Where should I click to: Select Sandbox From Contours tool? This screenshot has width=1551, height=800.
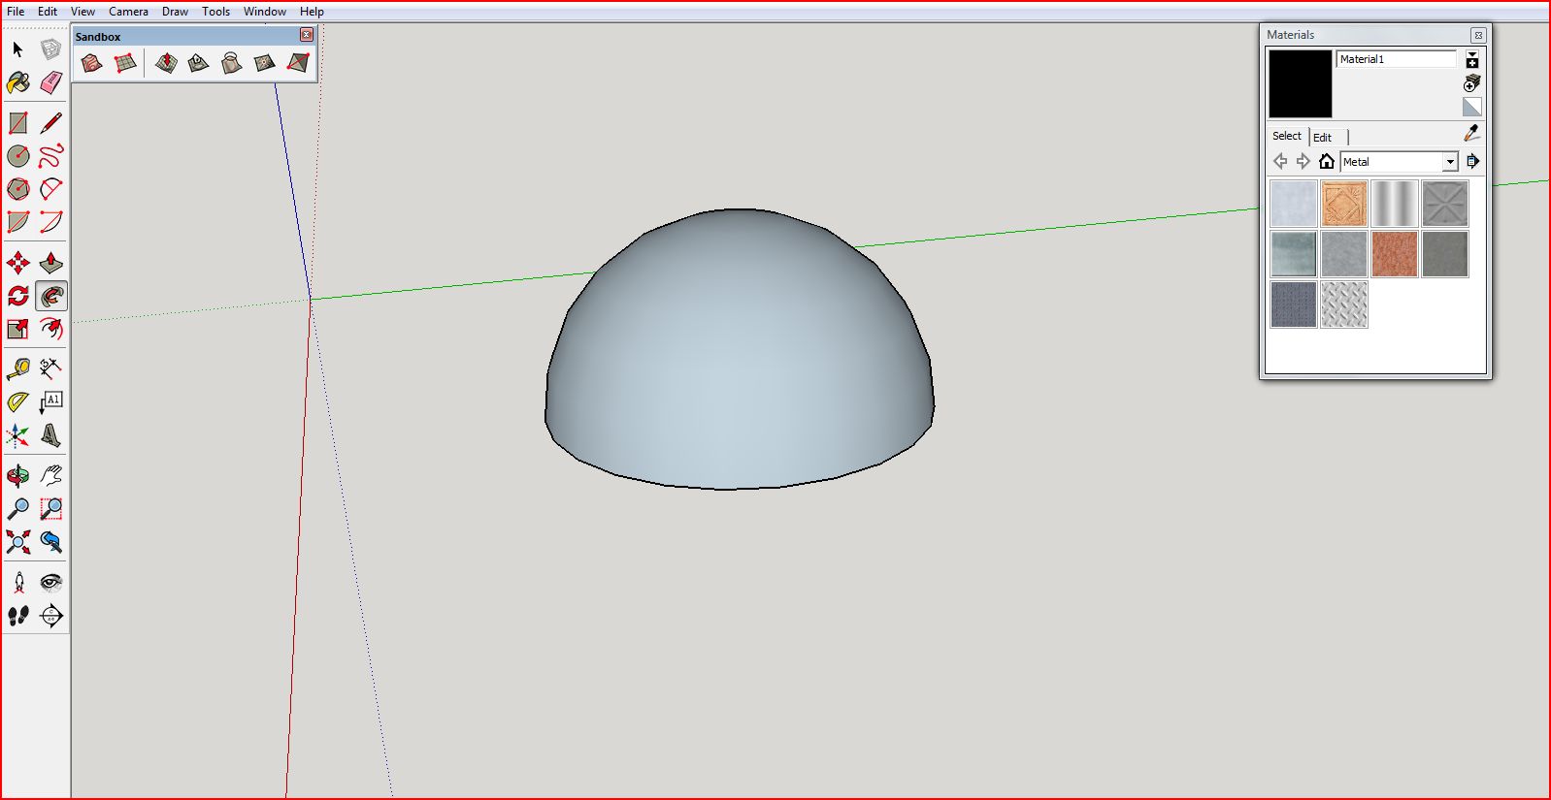coord(91,63)
